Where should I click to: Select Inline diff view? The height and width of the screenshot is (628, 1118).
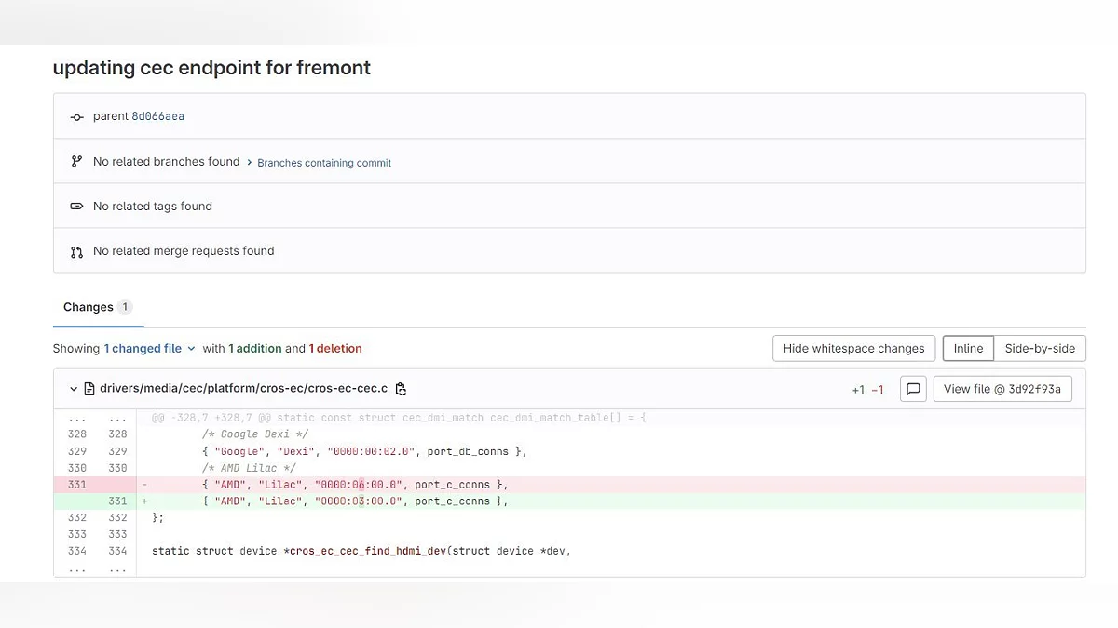click(968, 349)
